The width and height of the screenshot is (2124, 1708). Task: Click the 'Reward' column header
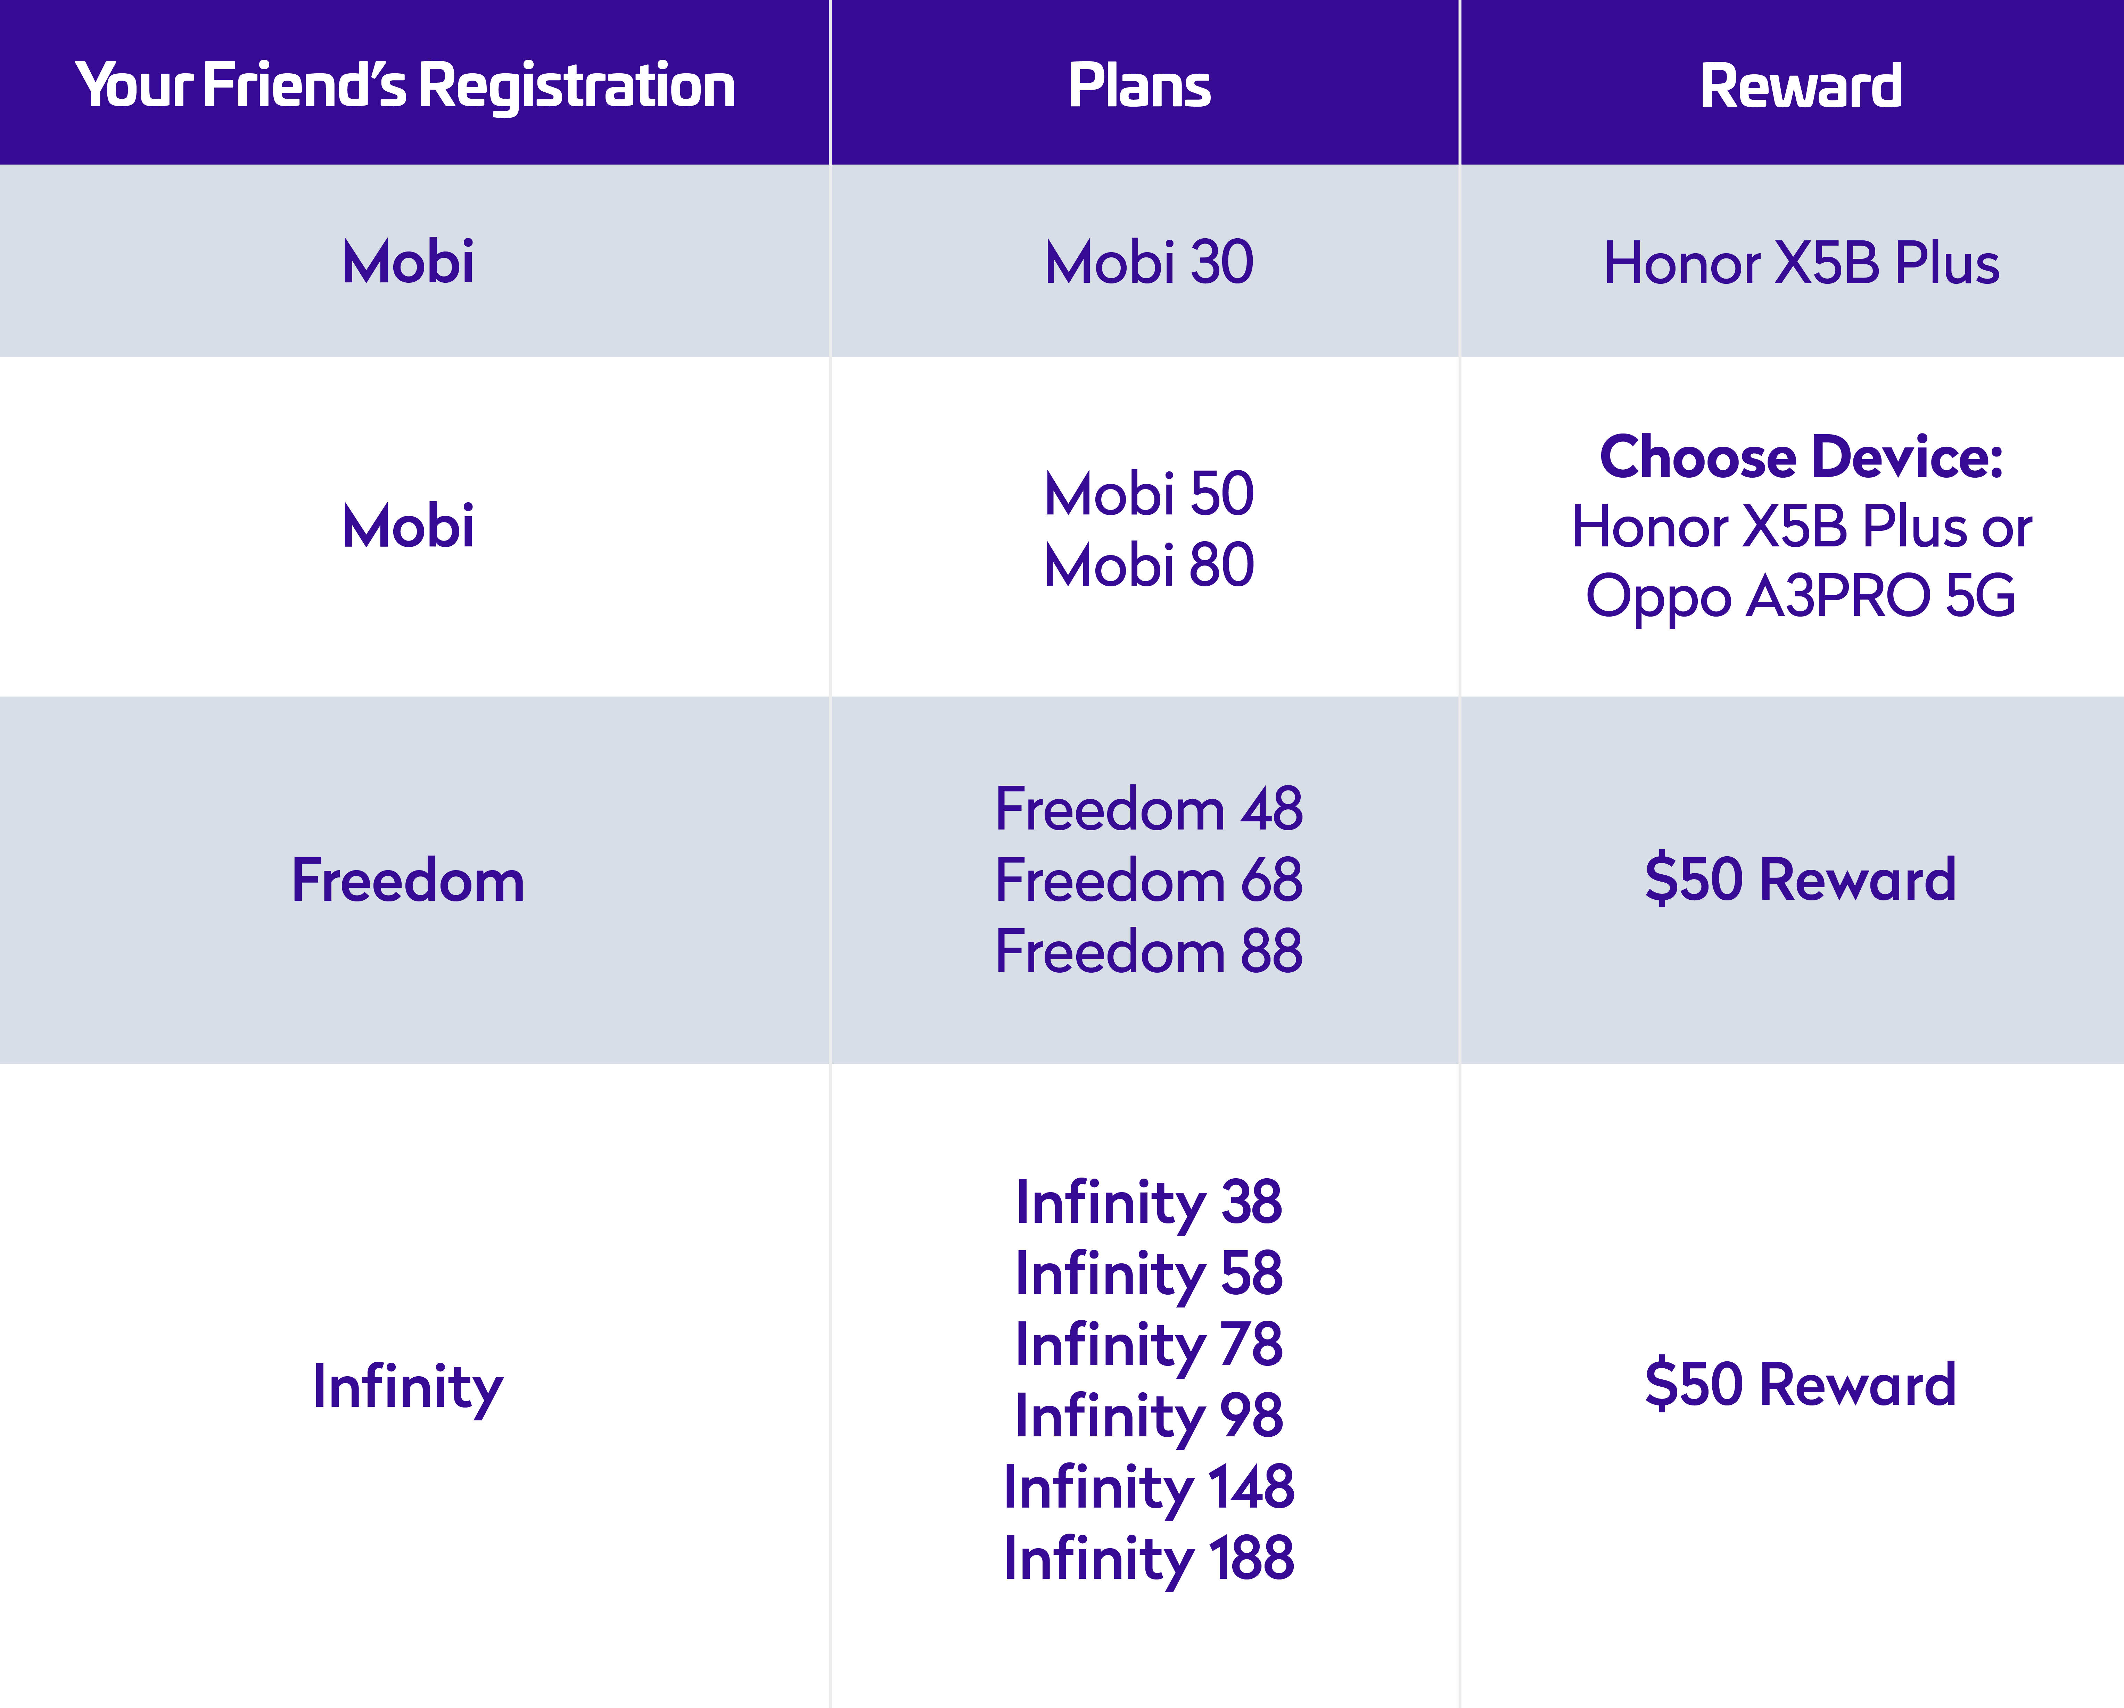click(1801, 86)
